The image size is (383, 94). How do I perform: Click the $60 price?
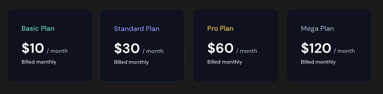(x=220, y=48)
